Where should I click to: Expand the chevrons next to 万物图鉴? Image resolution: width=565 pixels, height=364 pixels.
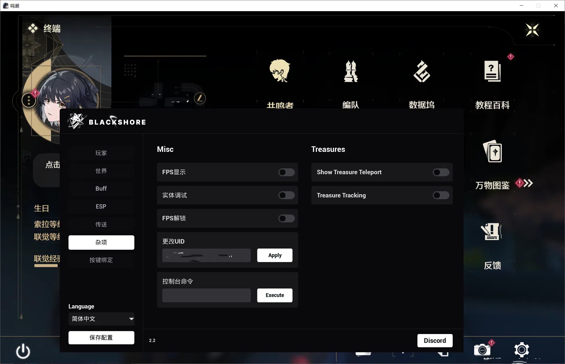click(528, 184)
